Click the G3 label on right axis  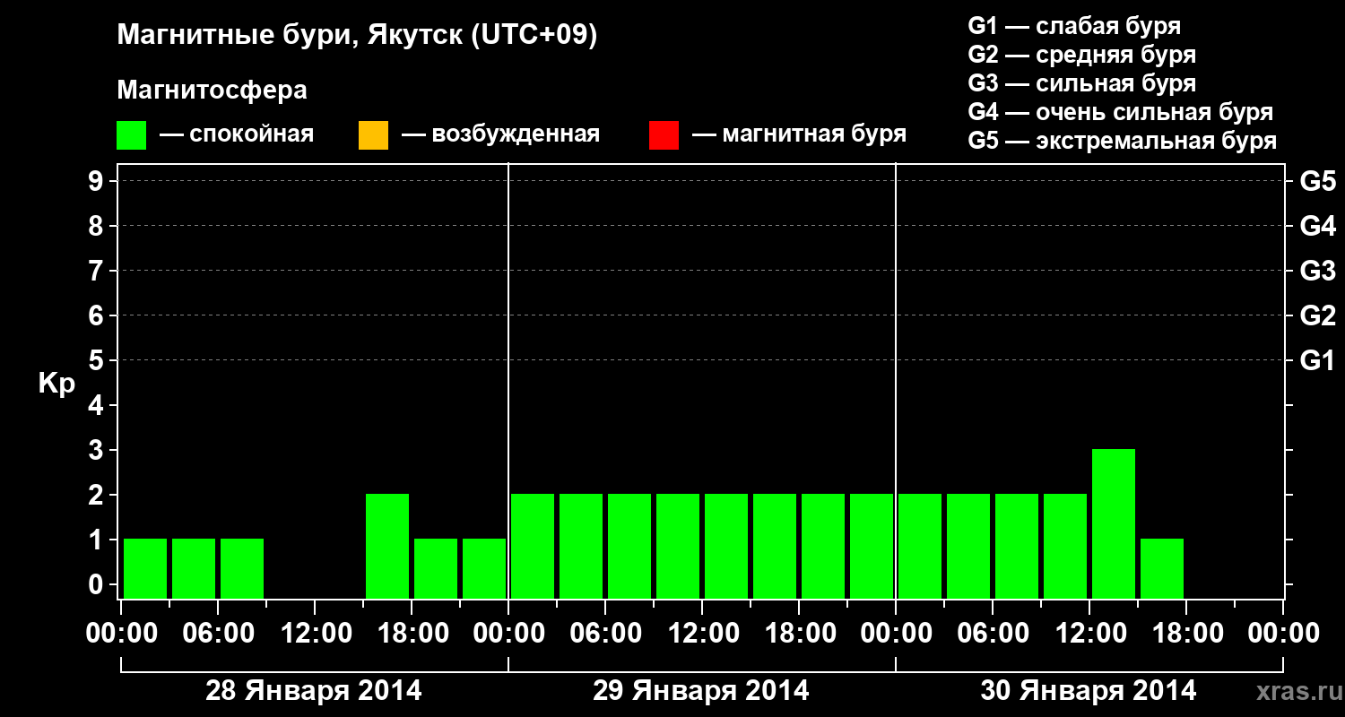pos(1317,272)
